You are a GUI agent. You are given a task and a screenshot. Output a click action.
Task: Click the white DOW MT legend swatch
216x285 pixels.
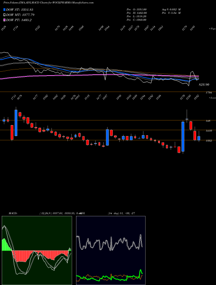click(x=4, y=15)
